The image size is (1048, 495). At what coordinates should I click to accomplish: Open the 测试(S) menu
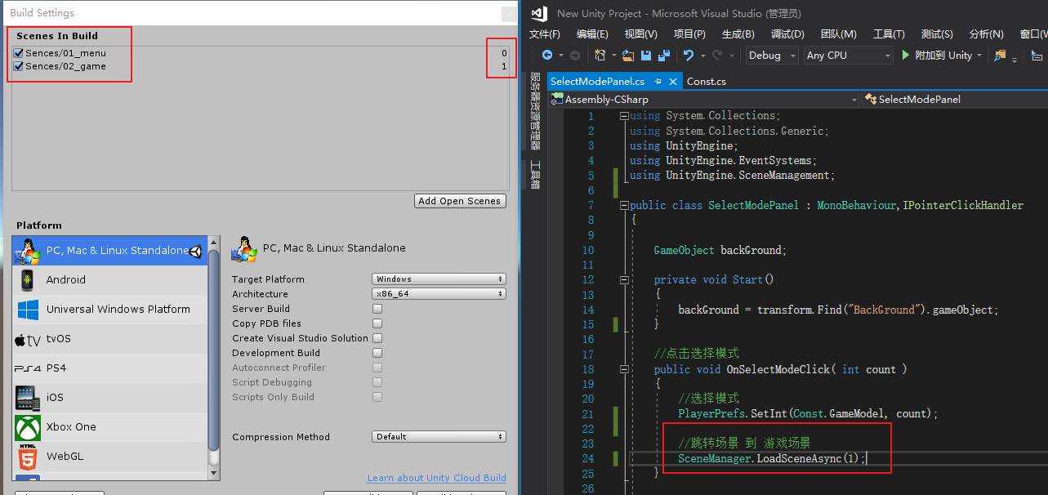click(937, 34)
